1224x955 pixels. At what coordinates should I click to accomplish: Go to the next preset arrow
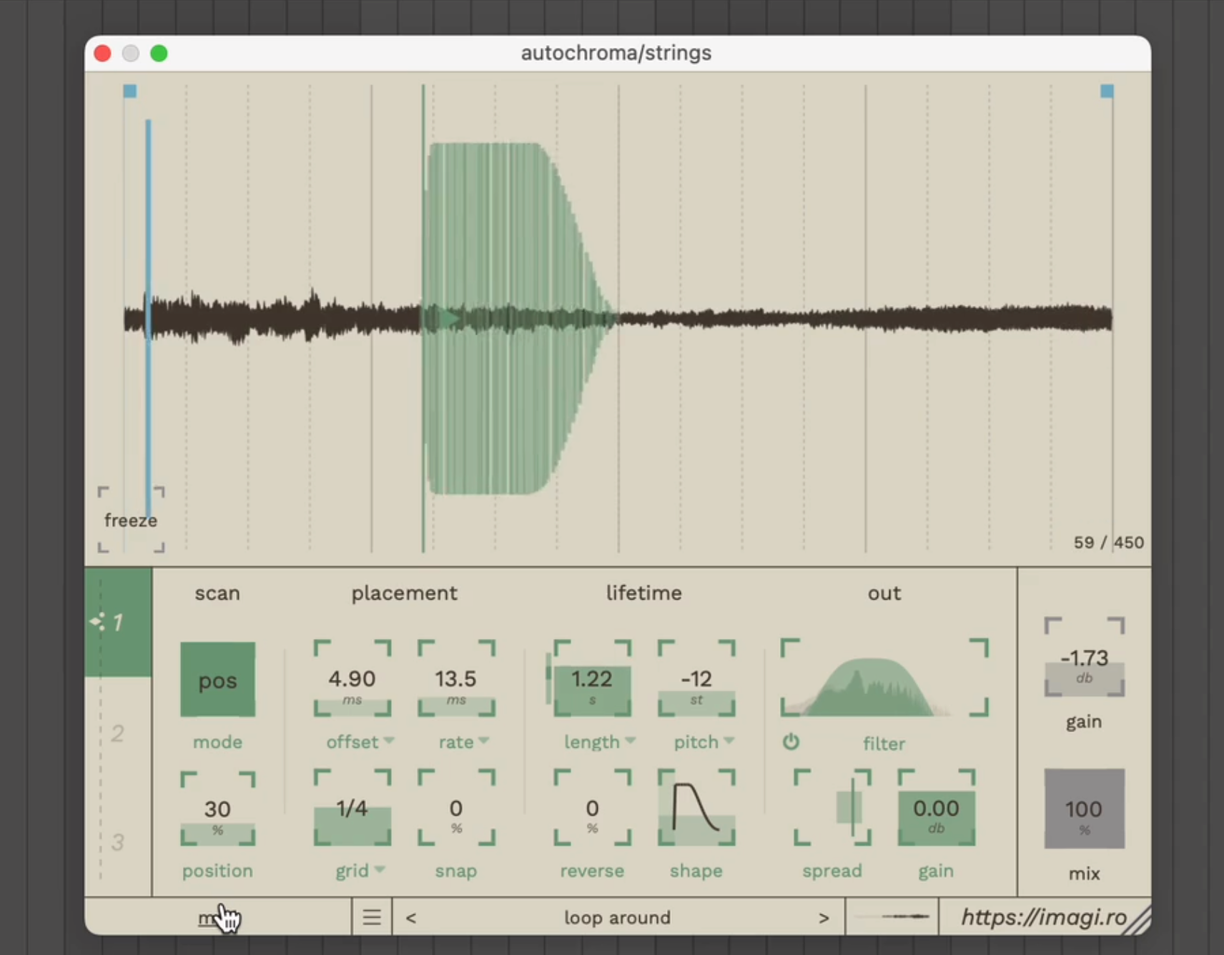[824, 918]
